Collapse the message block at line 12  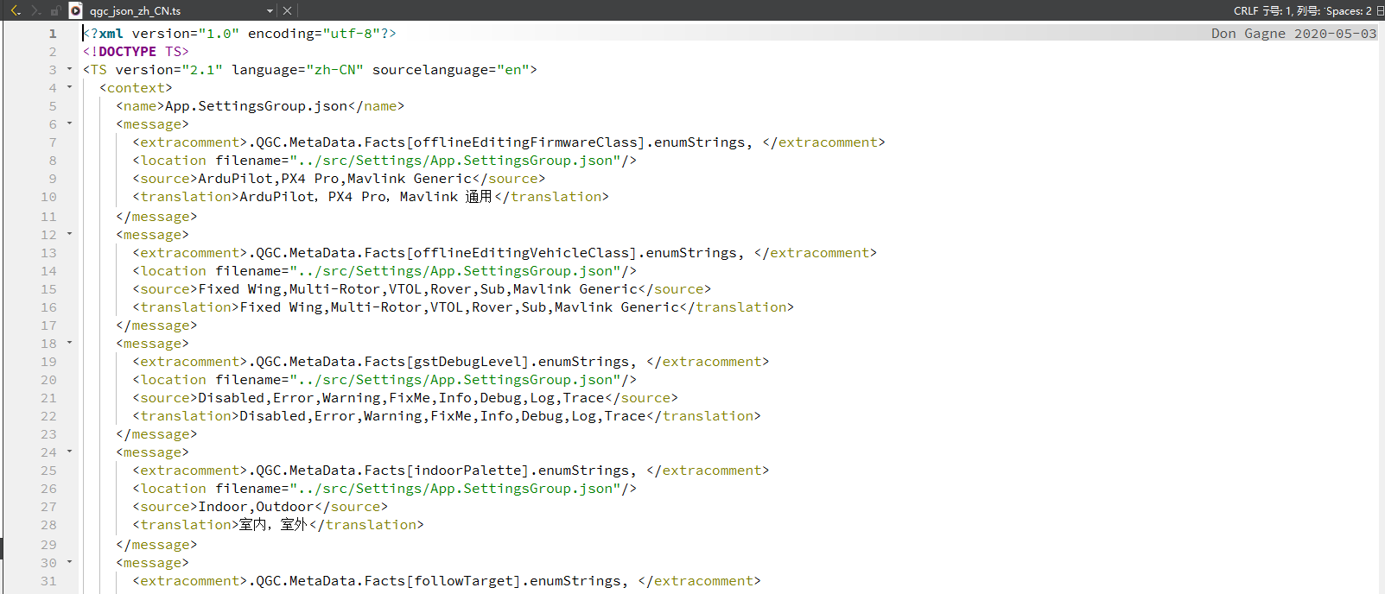[70, 234]
